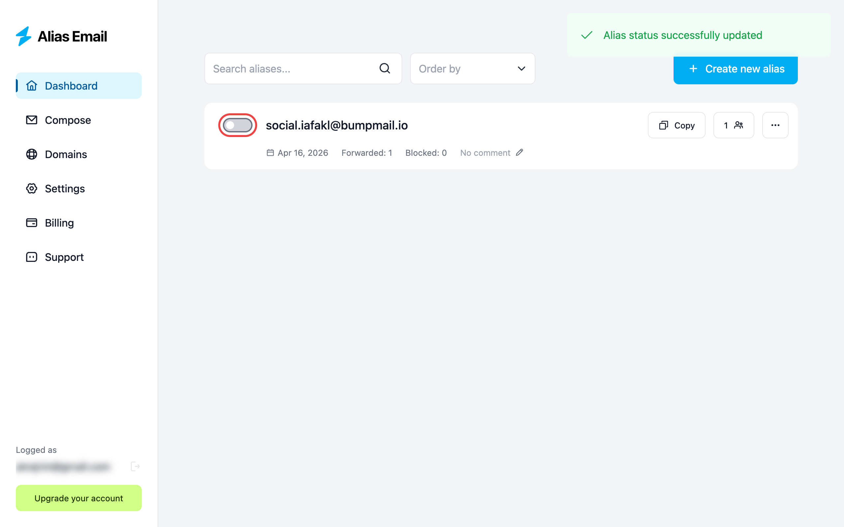The width and height of the screenshot is (844, 527).
Task: Open Settings from the sidebar
Action: [65, 188]
